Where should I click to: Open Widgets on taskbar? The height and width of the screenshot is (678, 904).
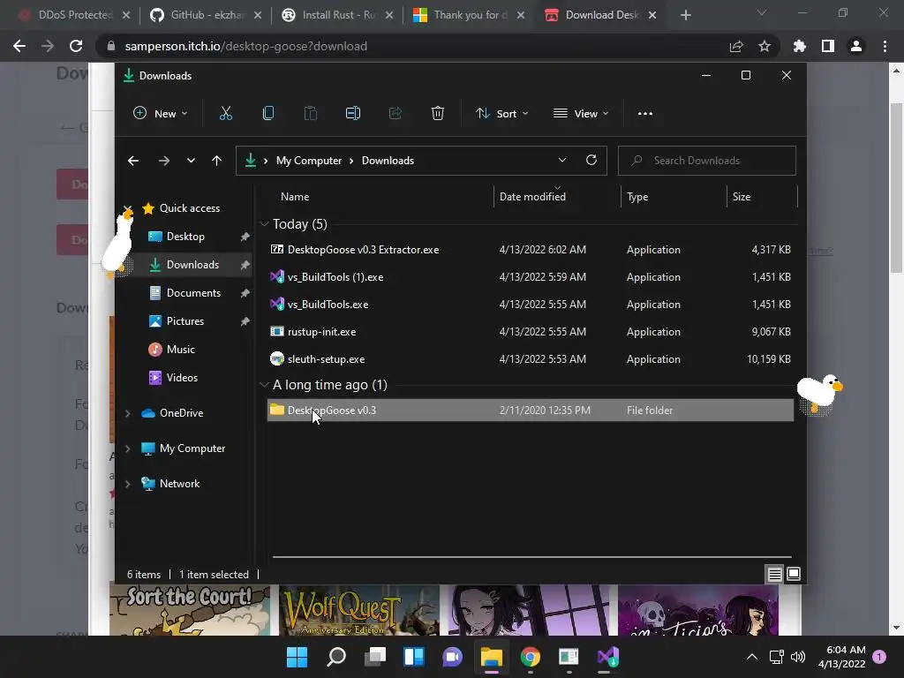tap(414, 657)
